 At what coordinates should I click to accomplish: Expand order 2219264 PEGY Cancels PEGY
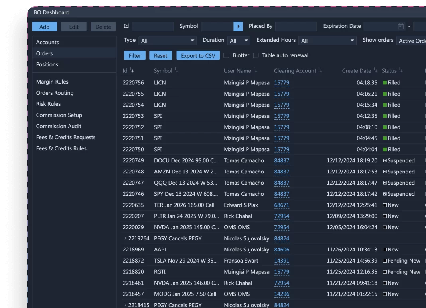[x=125, y=238]
